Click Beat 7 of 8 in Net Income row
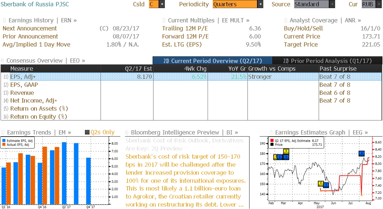 pyautogui.click(x=335, y=100)
